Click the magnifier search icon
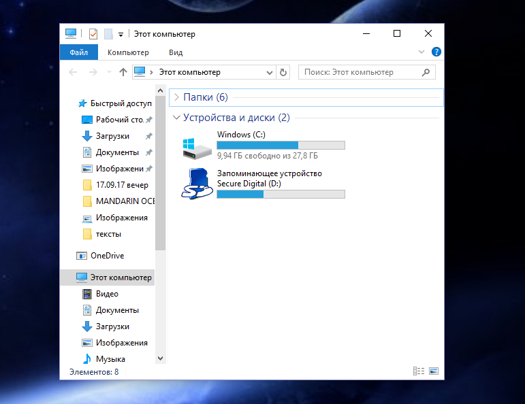The width and height of the screenshot is (525, 404). (426, 72)
